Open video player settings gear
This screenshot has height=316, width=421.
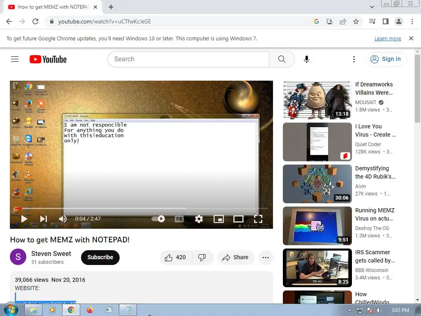tap(199, 219)
